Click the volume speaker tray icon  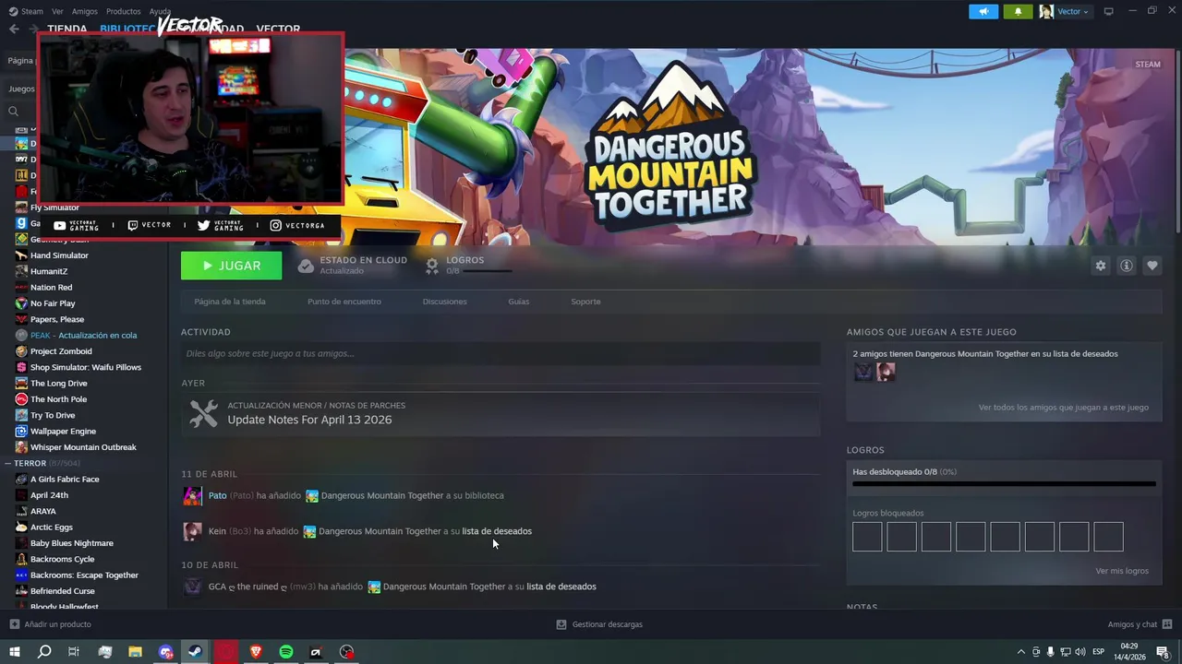[x=1081, y=652]
